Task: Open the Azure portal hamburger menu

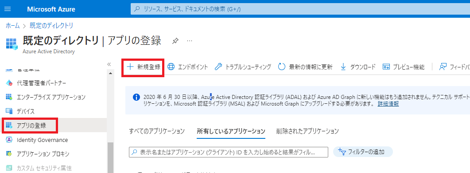Action: tap(8, 9)
